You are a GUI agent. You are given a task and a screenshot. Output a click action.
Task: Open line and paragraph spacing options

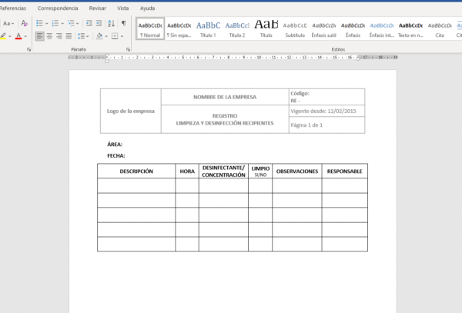click(x=81, y=36)
